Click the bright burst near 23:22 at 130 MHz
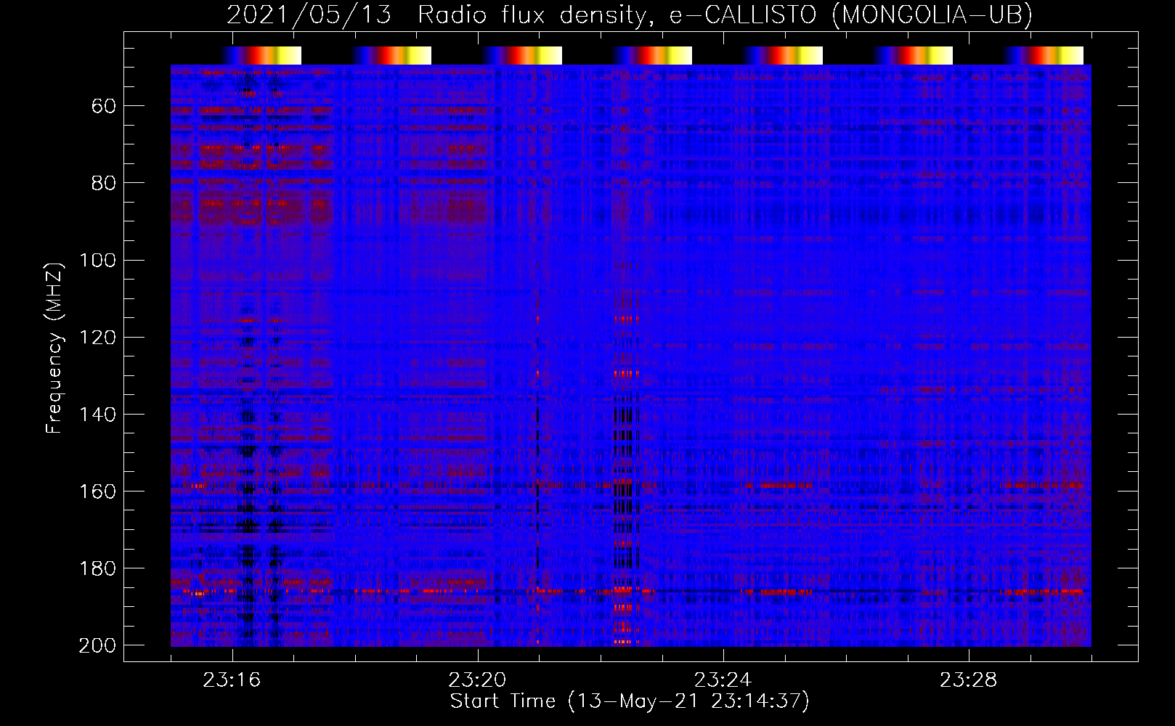 click(626, 373)
